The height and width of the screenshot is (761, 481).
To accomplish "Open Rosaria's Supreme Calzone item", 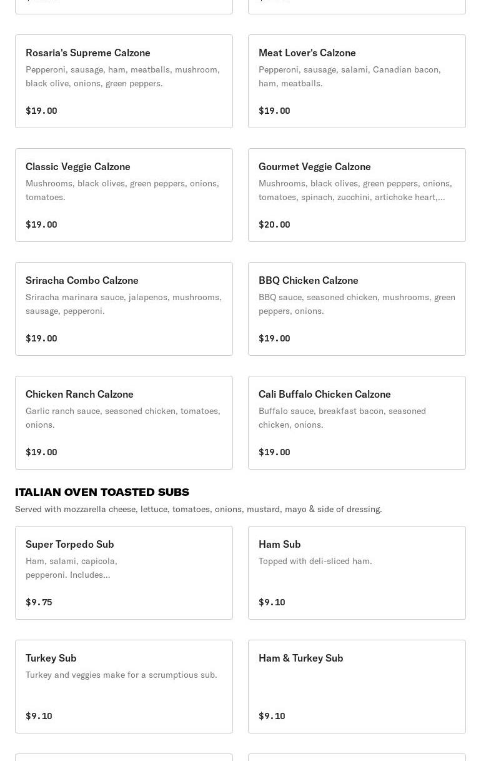I will point(124,81).
